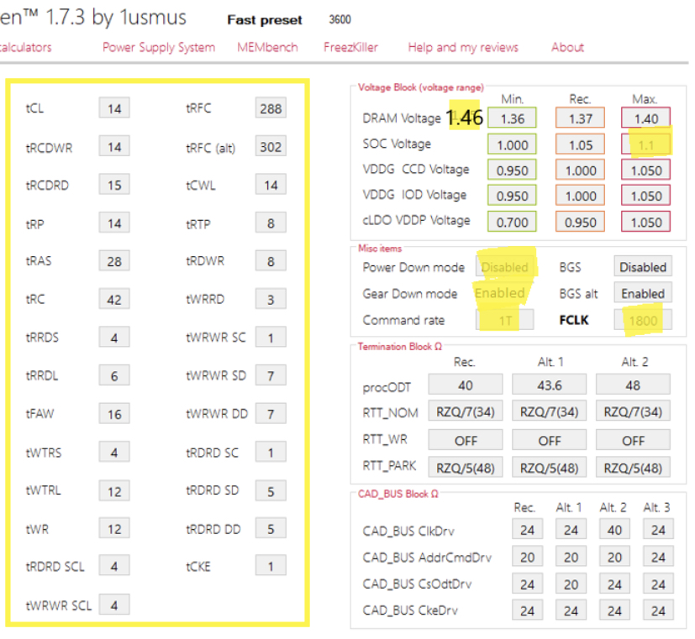Image resolution: width=695 pixels, height=639 pixels.
Task: Click VDDG CCD Voltage Min 0.950
Action: click(513, 170)
